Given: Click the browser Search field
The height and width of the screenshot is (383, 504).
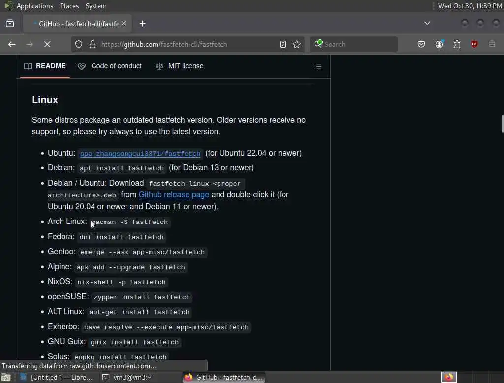Looking at the screenshot, I should 353,44.
